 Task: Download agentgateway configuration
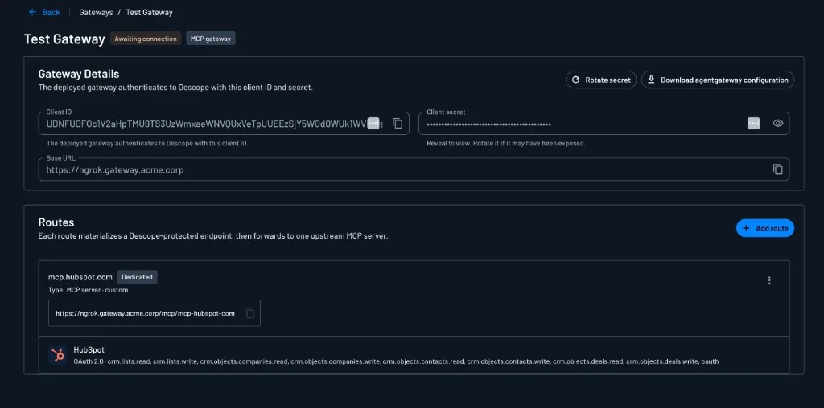click(x=718, y=80)
